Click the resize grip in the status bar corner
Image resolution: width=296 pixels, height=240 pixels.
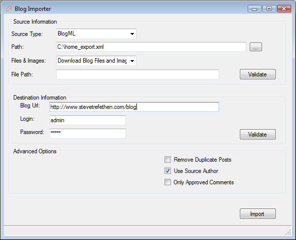[289, 232]
